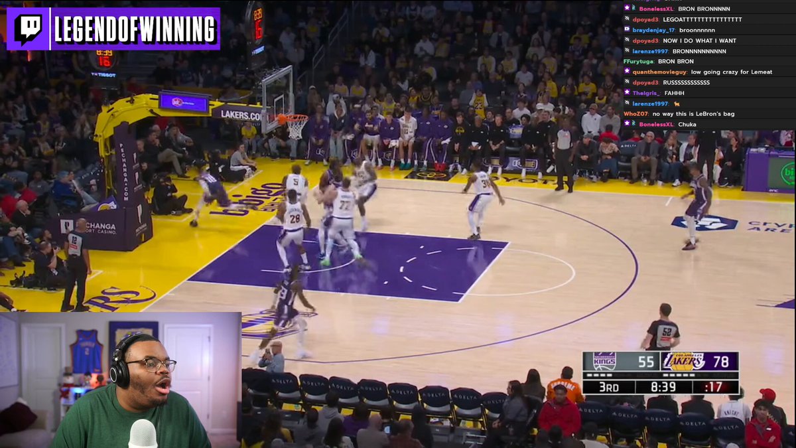Open FFurytuga username in chat
The image size is (796, 448).
click(x=639, y=62)
